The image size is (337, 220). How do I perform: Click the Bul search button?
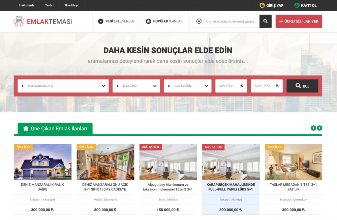coord(302,86)
